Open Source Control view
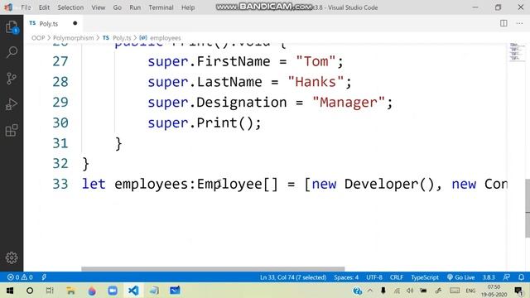The height and width of the screenshot is (298, 530). (x=12, y=79)
